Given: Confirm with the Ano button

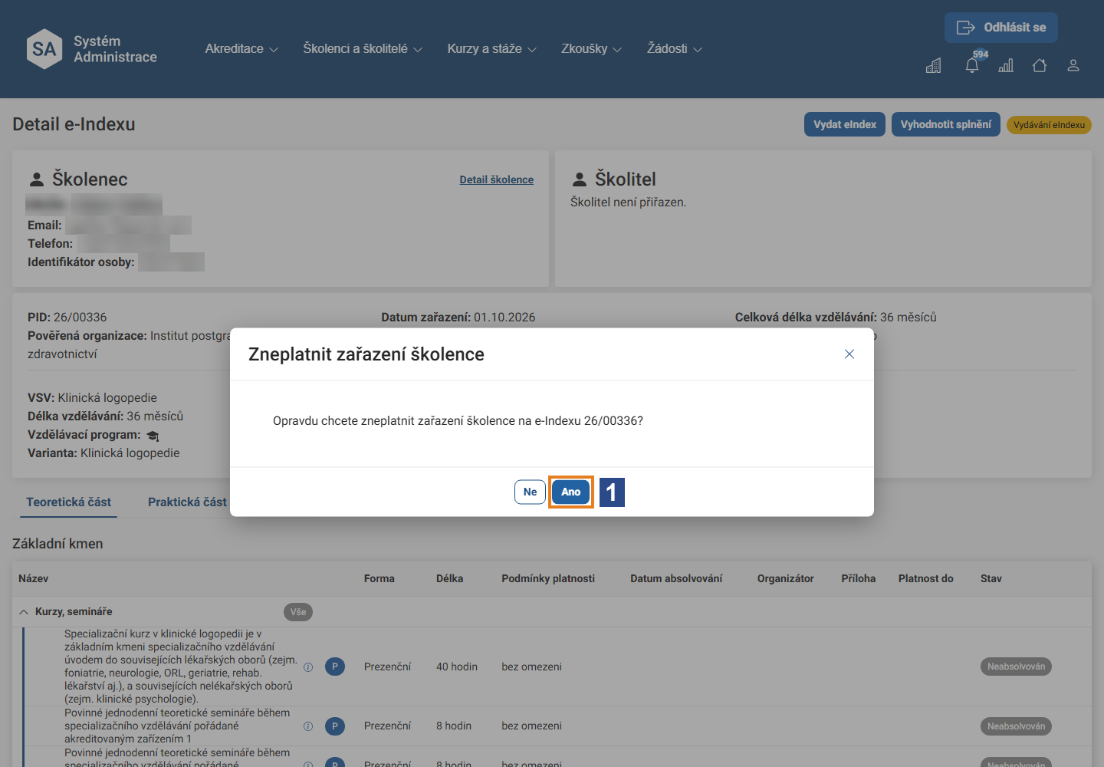Looking at the screenshot, I should pos(571,492).
